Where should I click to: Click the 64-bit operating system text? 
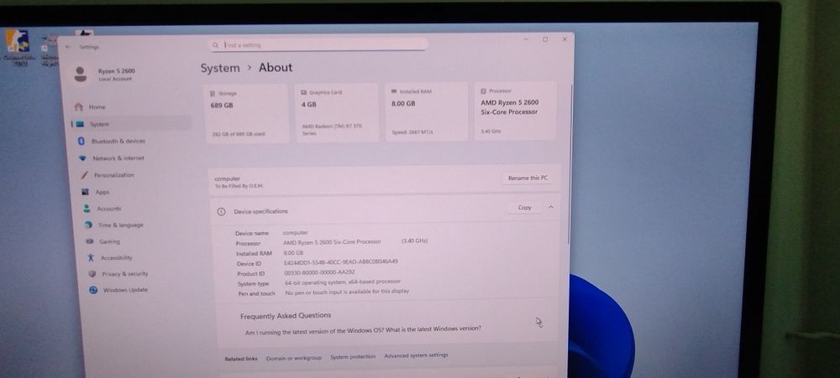coord(343,282)
